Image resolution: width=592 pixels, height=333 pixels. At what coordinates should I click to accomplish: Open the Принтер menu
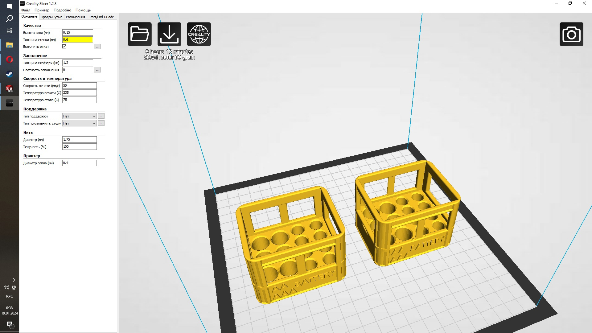pos(42,10)
